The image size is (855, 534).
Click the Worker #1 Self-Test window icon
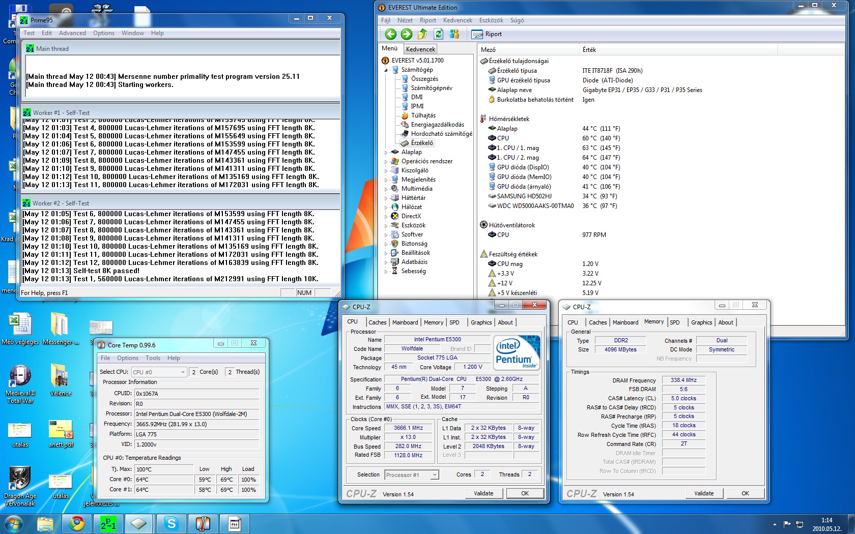[x=27, y=112]
